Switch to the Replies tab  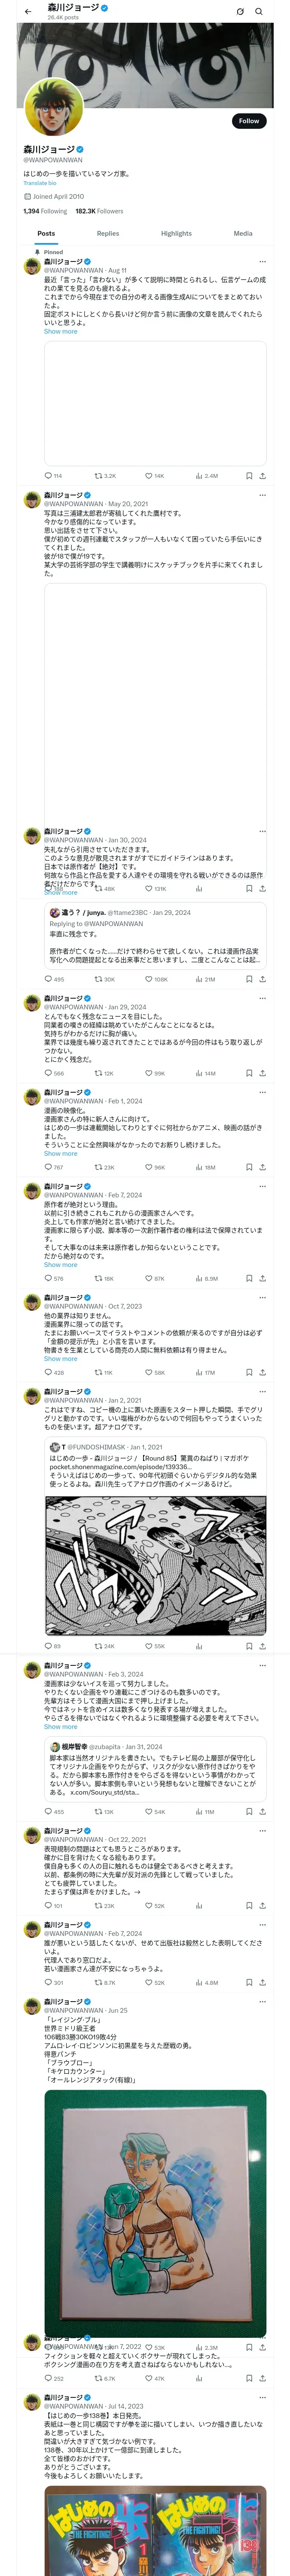(108, 233)
